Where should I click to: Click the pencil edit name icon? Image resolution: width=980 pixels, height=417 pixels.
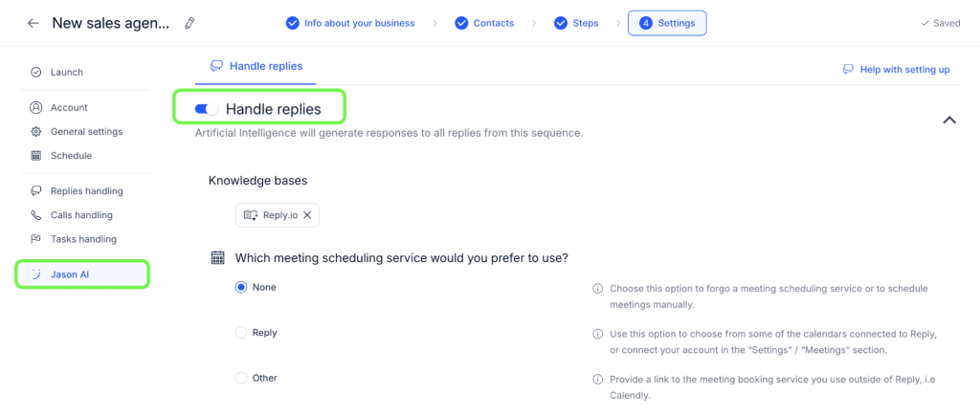coord(189,23)
